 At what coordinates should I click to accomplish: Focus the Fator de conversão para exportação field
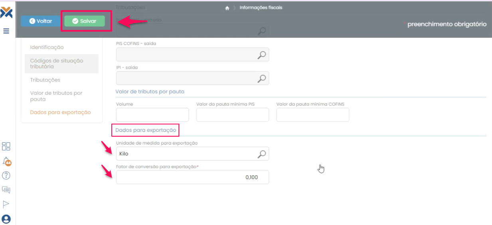pos(192,177)
